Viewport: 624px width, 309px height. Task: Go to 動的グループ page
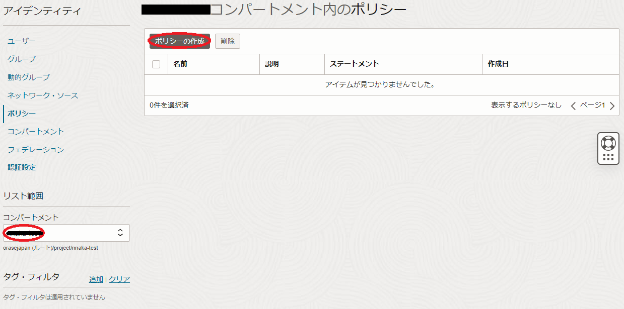click(29, 77)
